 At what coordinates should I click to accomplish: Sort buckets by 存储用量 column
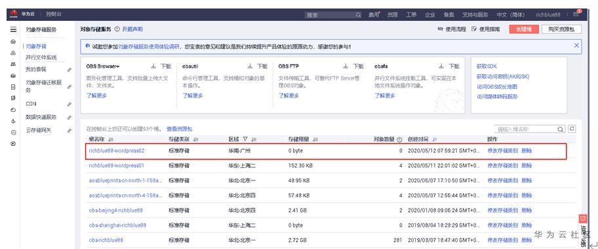pos(315,139)
